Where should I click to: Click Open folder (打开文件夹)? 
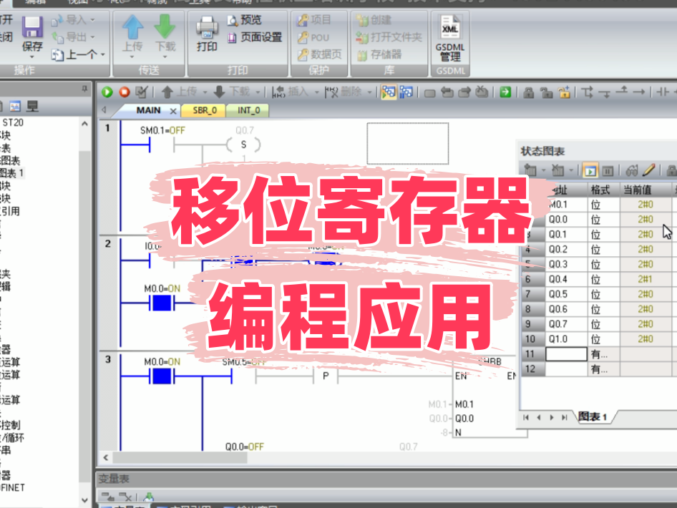pyautogui.click(x=389, y=37)
